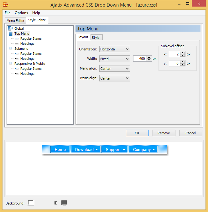Select Headings under Top Menu
Image resolution: width=208 pixels, height=212 pixels.
tap(27, 44)
